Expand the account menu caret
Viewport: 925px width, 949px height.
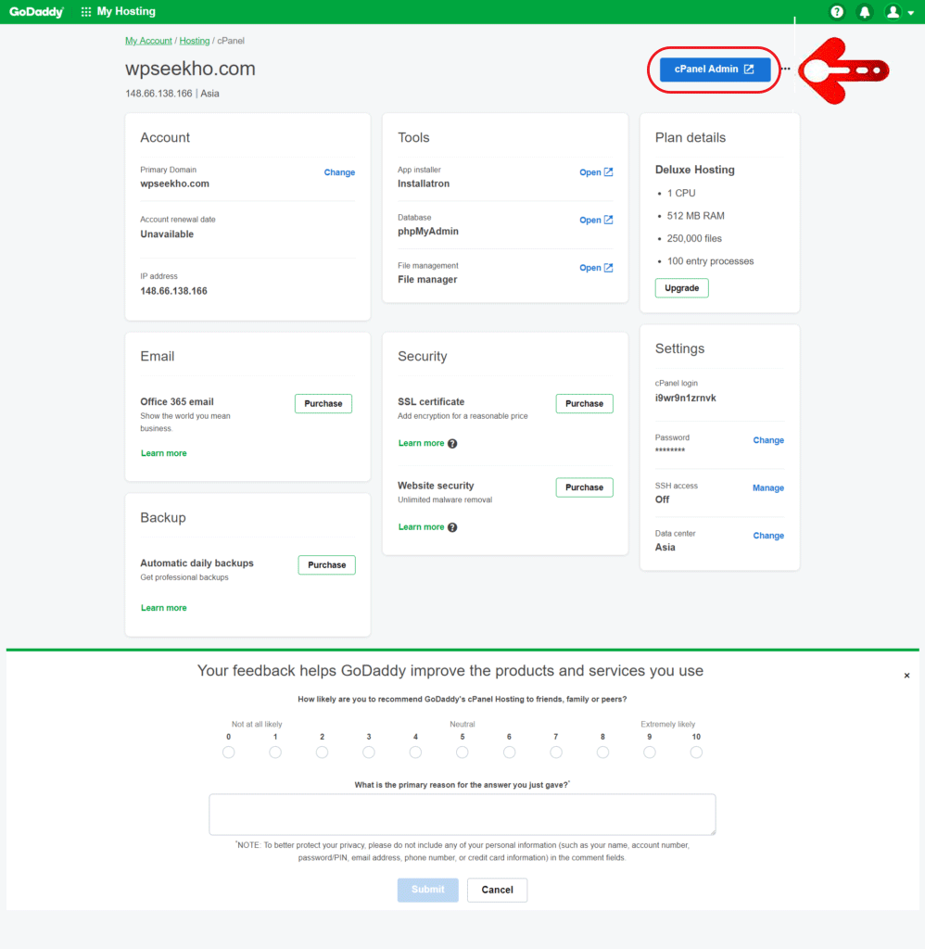click(x=911, y=13)
